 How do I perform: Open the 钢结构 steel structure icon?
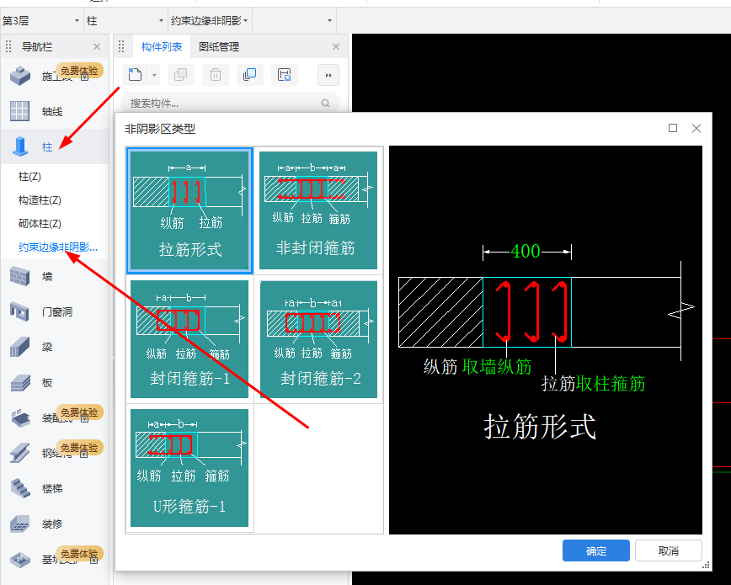pos(19,453)
